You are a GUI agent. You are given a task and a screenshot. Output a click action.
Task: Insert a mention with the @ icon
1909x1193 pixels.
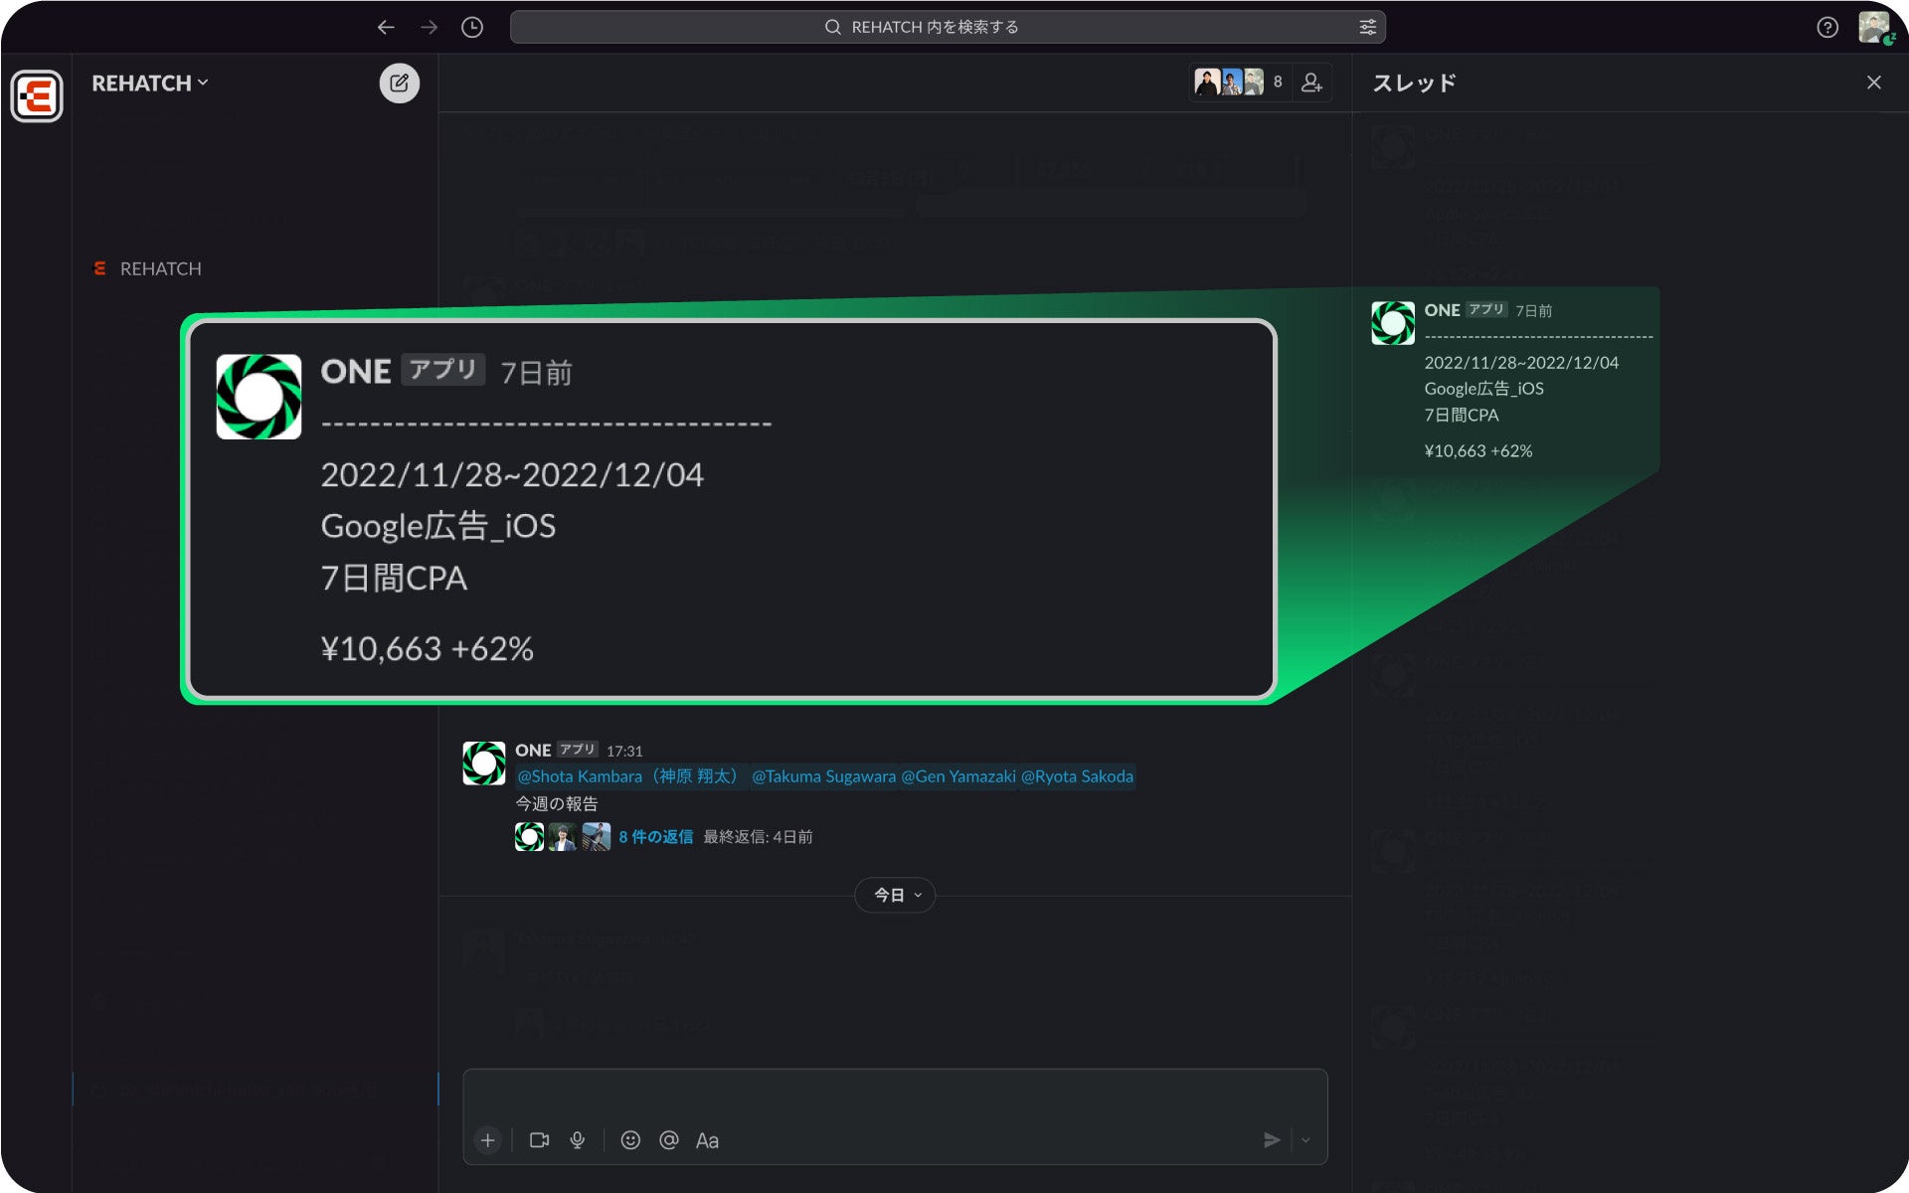[669, 1140]
